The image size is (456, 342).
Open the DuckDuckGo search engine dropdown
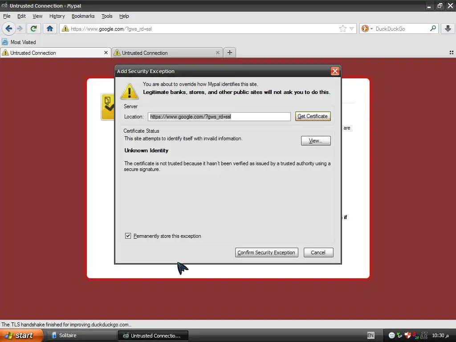coord(371,29)
